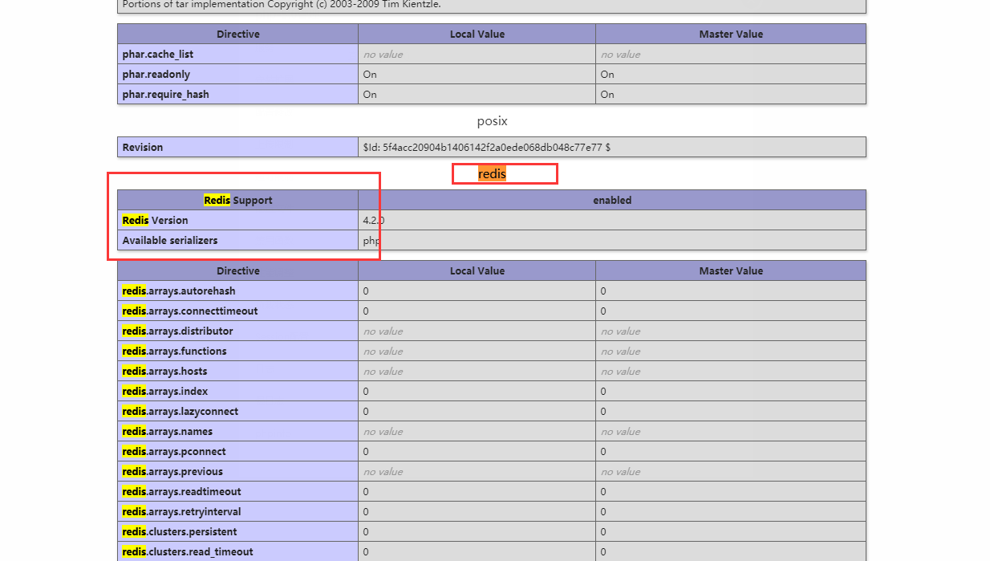Viewport: 990px width, 561px height.
Task: Select the "0" local value of redis.arrays.retryinterval
Action: click(x=366, y=512)
